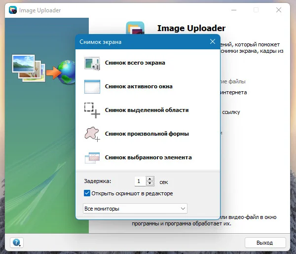Click the delay seconds input field
This screenshot has height=254, width=296.
point(140,181)
